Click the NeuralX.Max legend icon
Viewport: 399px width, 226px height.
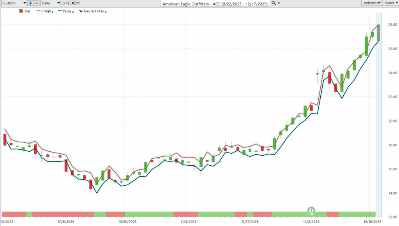coord(81,11)
